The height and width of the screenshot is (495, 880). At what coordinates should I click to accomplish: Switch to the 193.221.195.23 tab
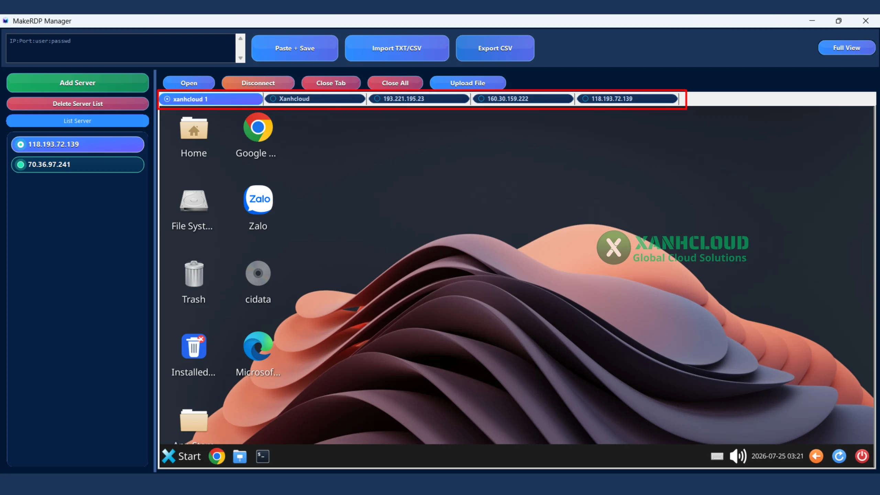click(419, 99)
